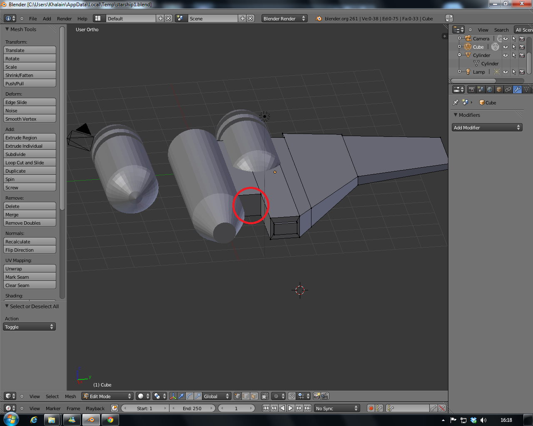Open the No Sync dropdown
Image resolution: width=533 pixels, height=426 pixels.
pos(336,408)
